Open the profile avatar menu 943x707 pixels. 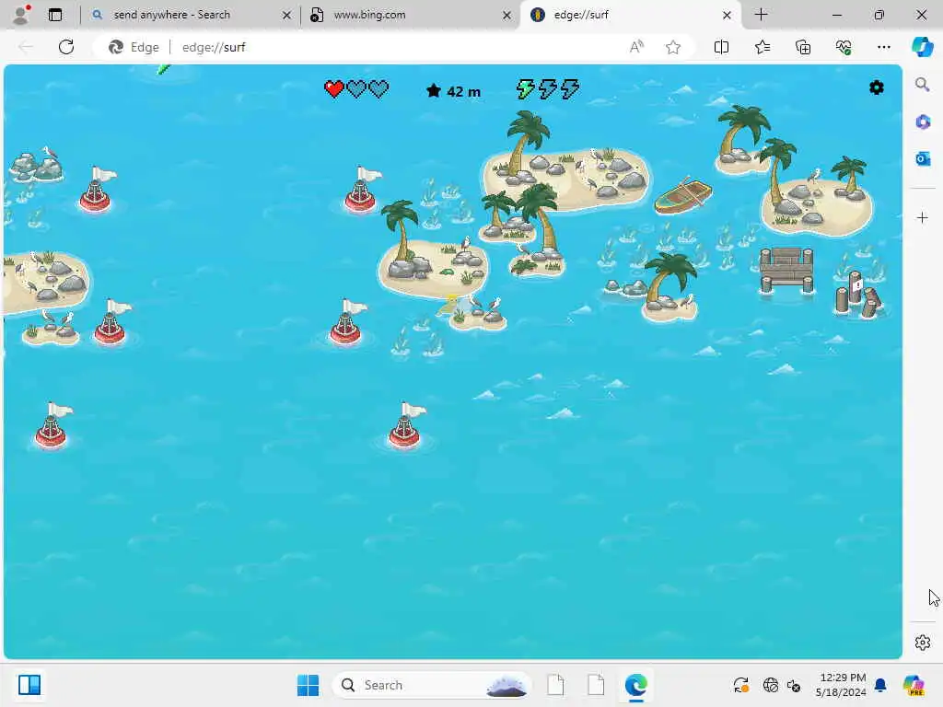[x=21, y=15]
